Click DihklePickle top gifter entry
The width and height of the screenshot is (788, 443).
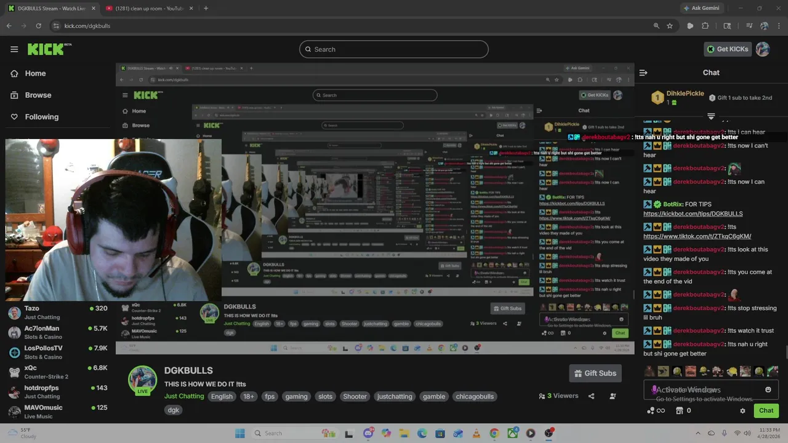pos(678,98)
